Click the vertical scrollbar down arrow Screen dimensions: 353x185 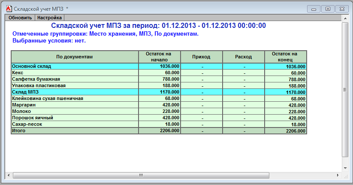click(345, 168)
